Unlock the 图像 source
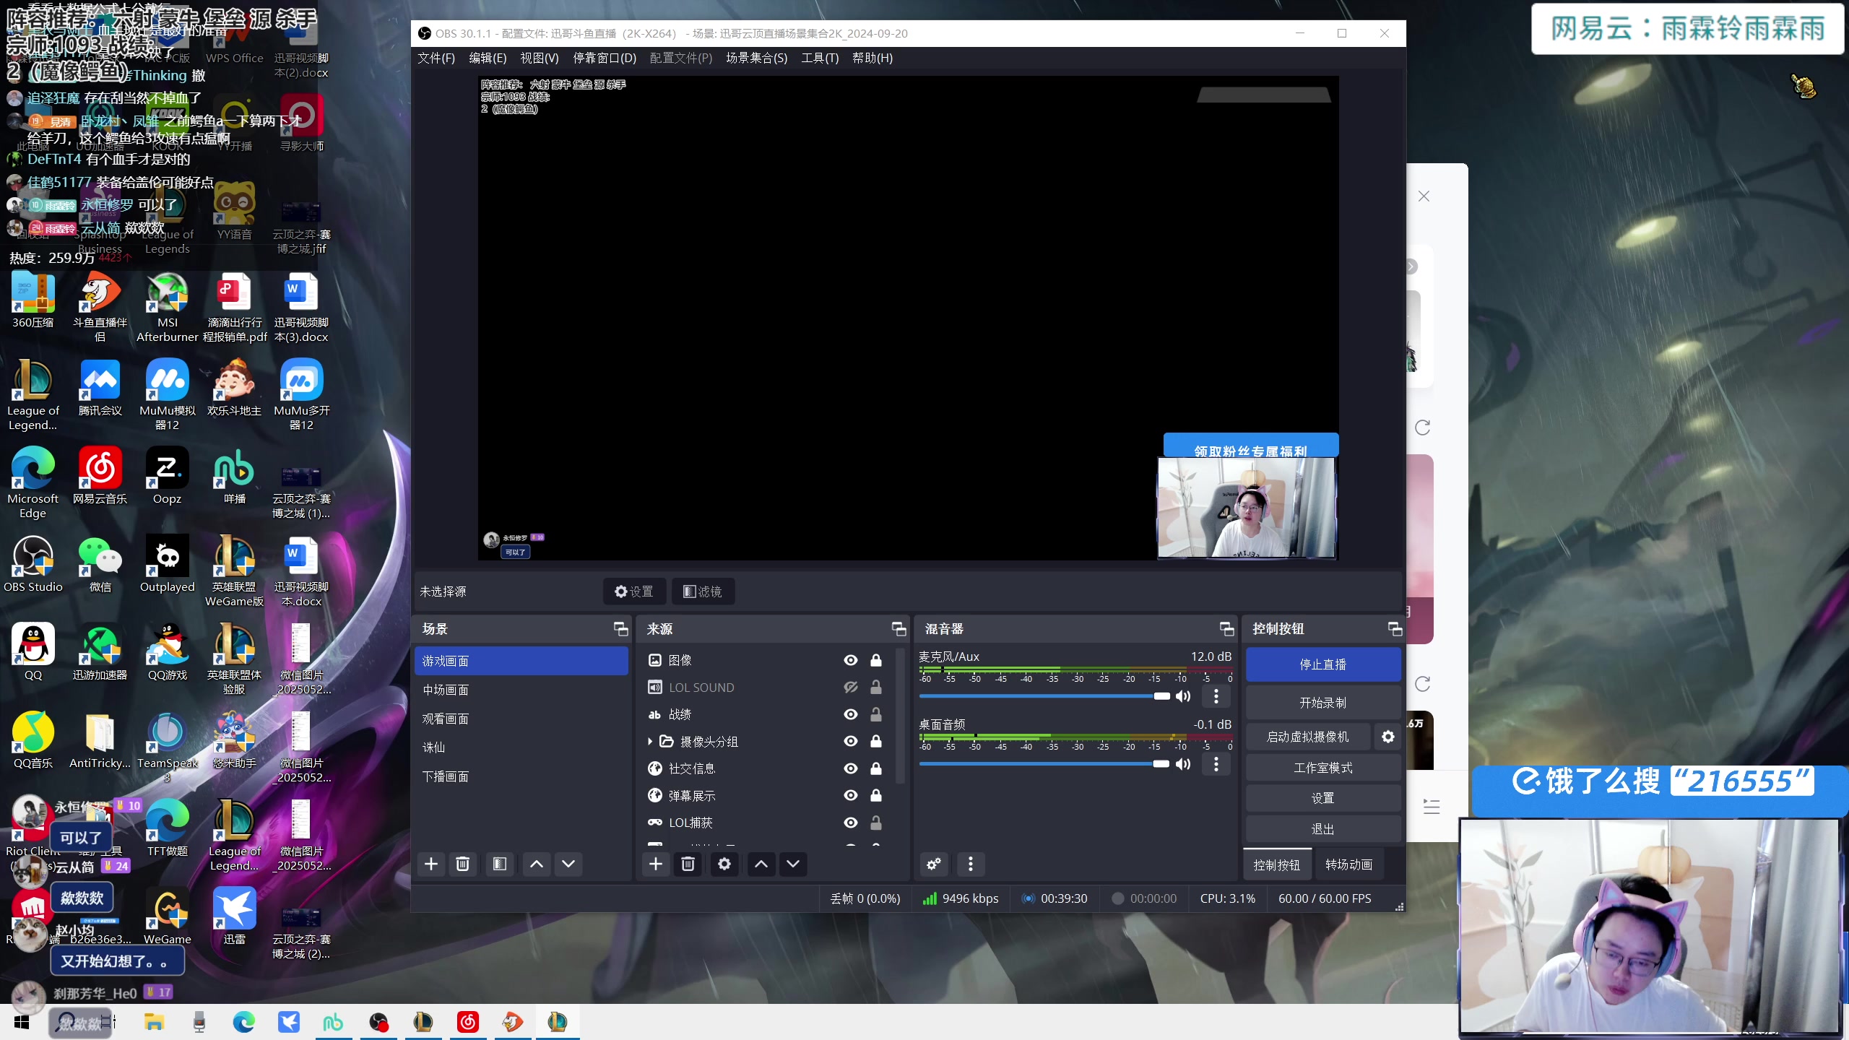1849x1040 pixels. click(x=876, y=660)
